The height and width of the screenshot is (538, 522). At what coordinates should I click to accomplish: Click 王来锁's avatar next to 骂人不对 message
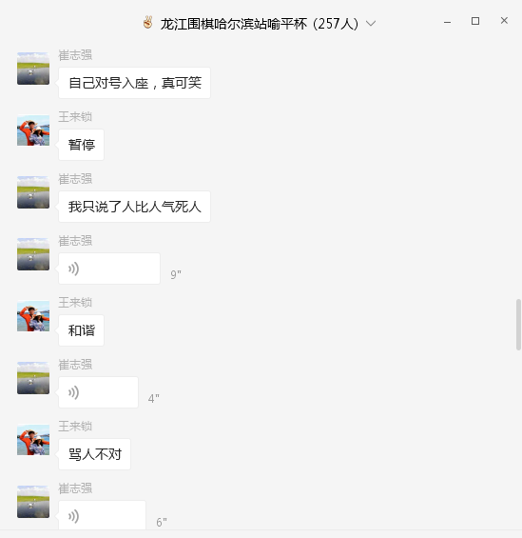click(x=33, y=440)
